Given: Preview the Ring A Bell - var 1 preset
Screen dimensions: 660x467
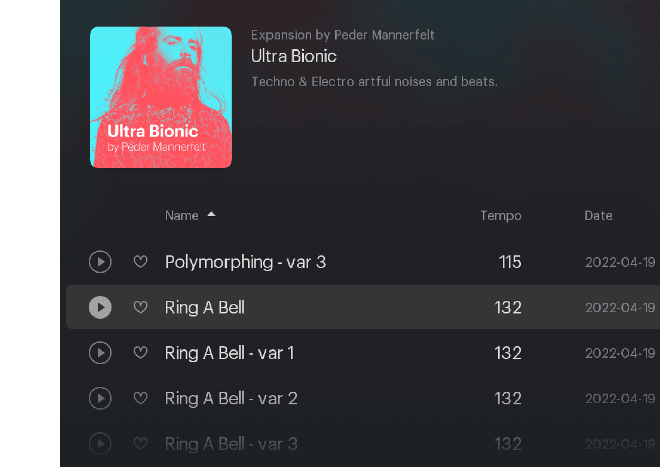Looking at the screenshot, I should click(x=100, y=353).
